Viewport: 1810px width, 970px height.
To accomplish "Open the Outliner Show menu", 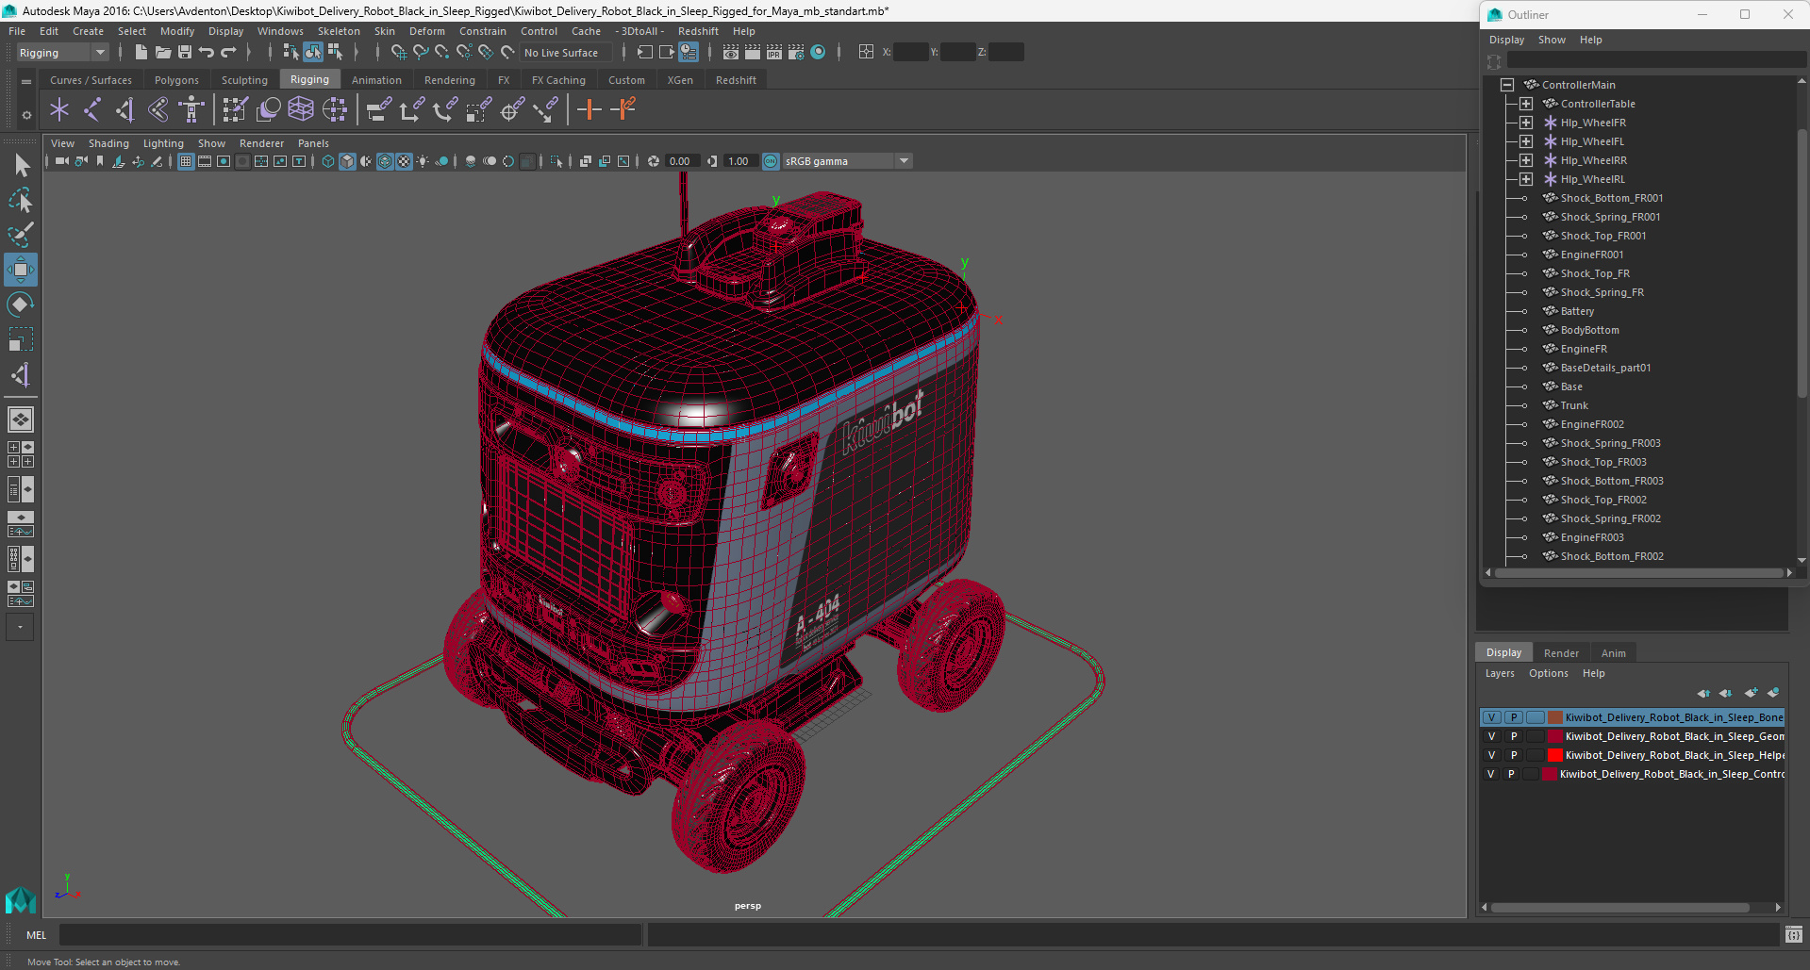I will pos(1552,40).
